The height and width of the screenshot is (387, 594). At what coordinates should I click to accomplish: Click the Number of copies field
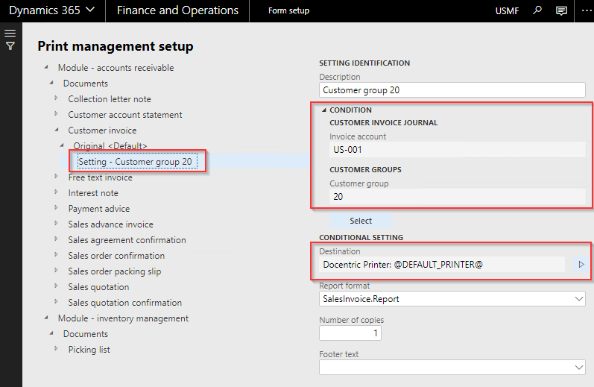point(350,333)
